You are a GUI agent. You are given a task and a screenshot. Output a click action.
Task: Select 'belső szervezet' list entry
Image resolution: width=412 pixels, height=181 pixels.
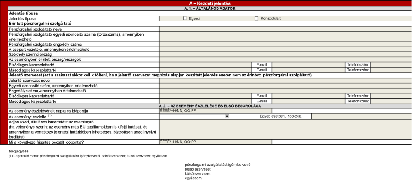197,169
